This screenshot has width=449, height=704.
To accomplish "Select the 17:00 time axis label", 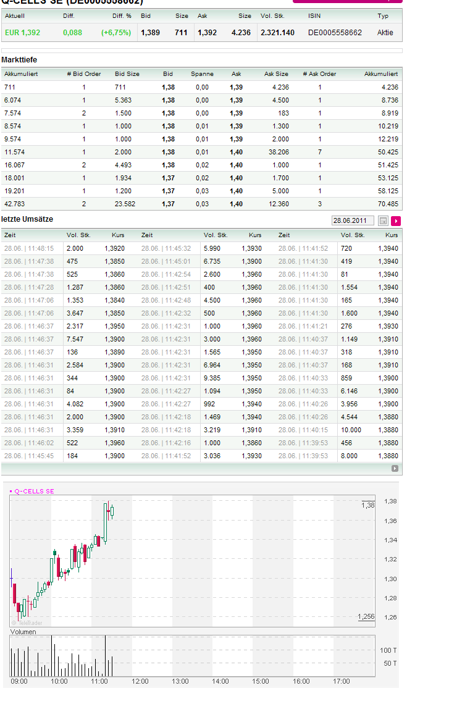I will point(342,681).
